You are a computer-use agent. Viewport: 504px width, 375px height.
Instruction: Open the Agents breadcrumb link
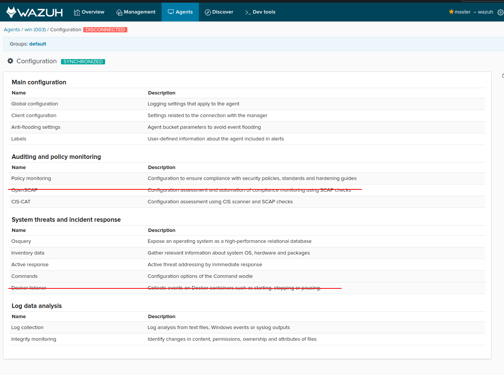12,29
